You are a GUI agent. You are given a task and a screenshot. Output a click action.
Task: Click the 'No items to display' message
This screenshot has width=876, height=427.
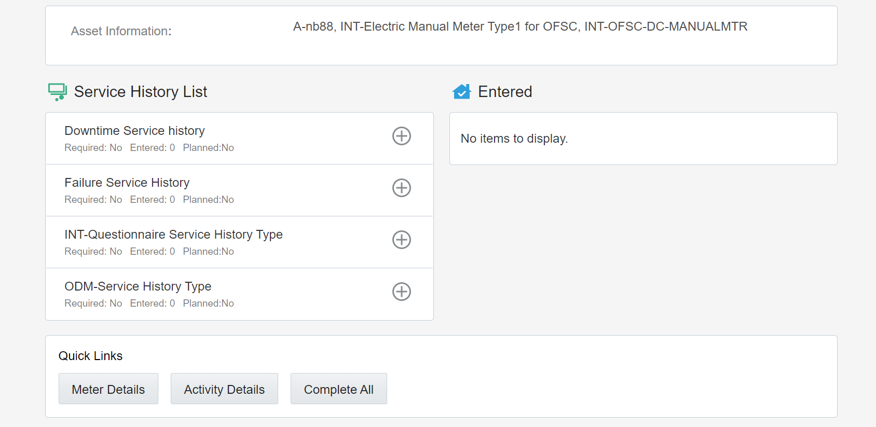(514, 139)
